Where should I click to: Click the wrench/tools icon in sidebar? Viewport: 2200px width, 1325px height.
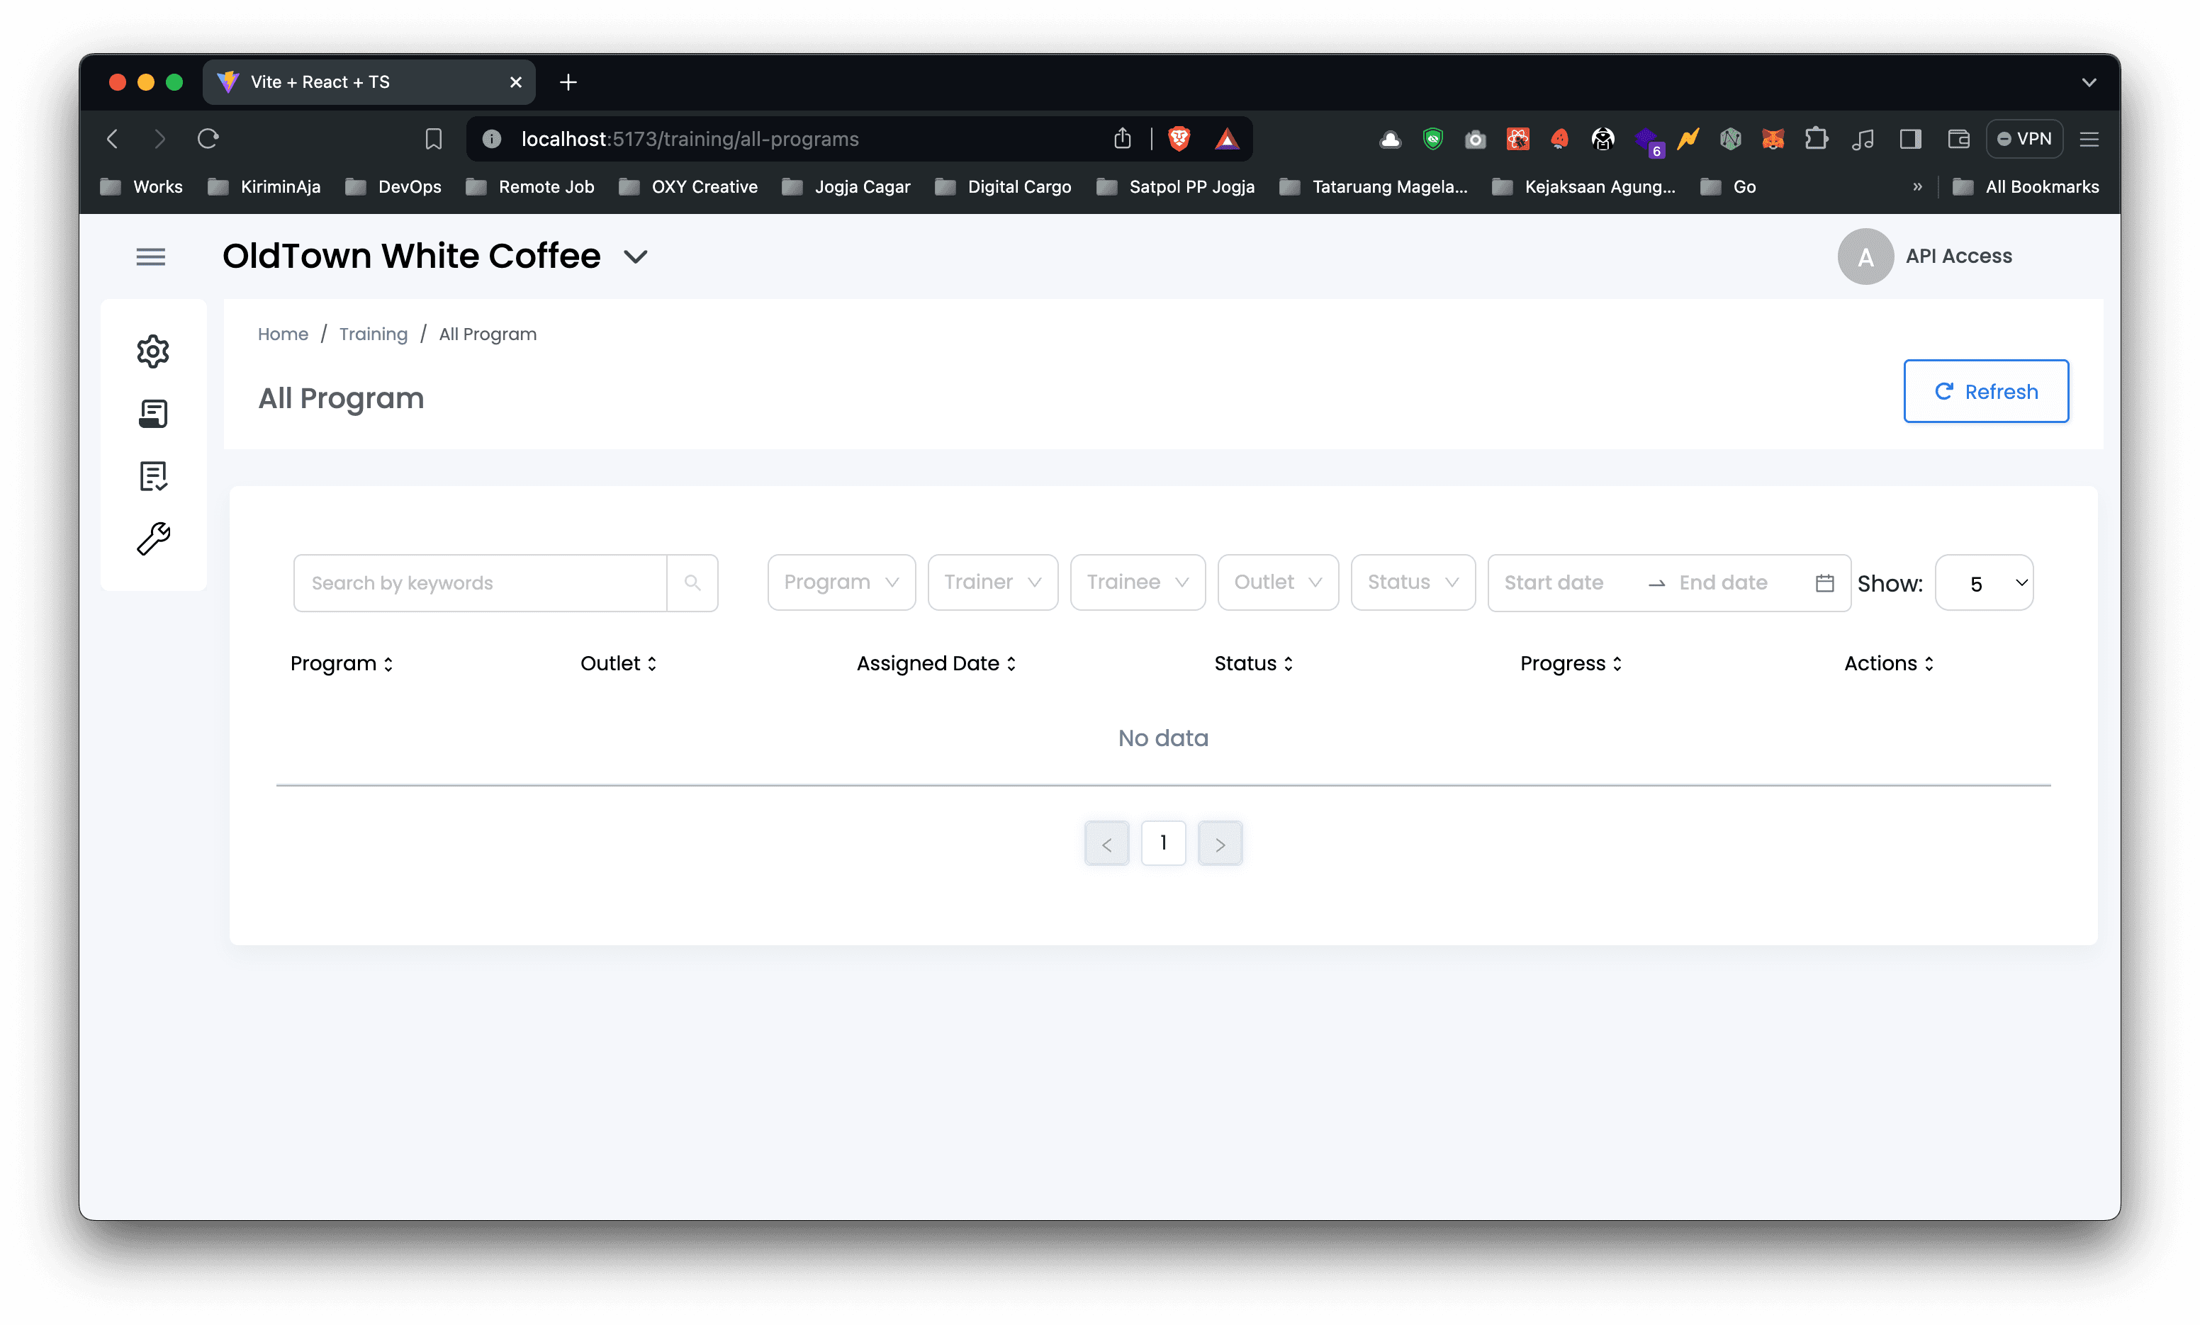click(152, 539)
